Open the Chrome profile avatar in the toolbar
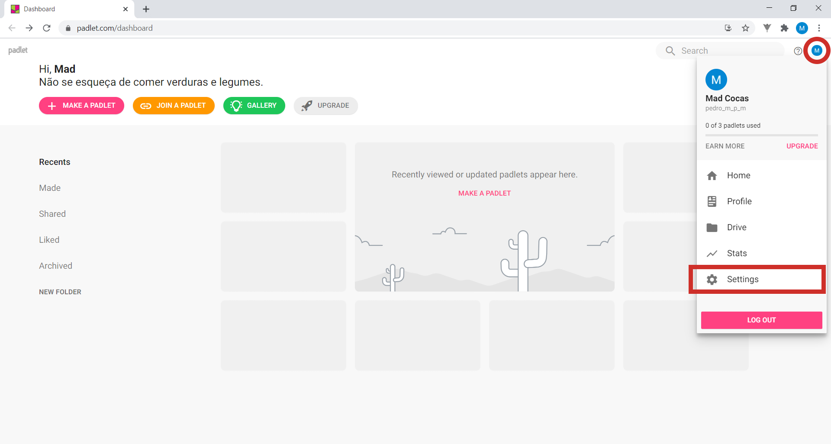831x444 pixels. (x=802, y=28)
